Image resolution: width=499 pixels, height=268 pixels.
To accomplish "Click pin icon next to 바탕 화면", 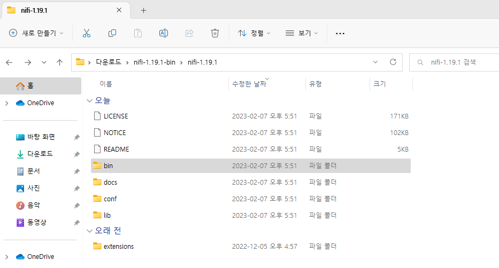I will coord(76,137).
